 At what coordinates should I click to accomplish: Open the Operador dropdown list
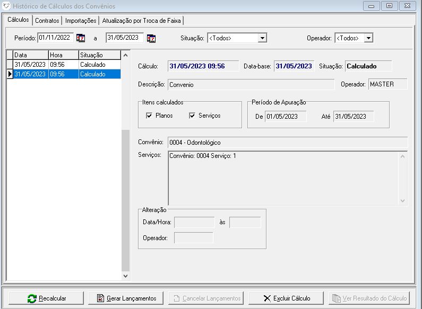(x=368, y=38)
